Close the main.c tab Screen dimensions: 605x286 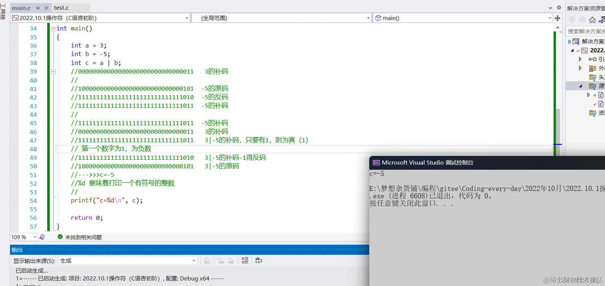(x=46, y=8)
